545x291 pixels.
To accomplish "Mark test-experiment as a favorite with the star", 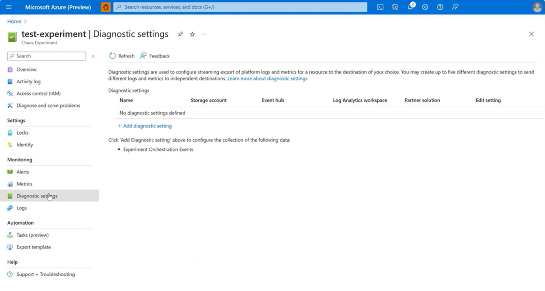I will tap(192, 34).
